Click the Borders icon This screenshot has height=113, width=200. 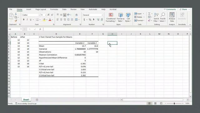click(x=37, y=19)
